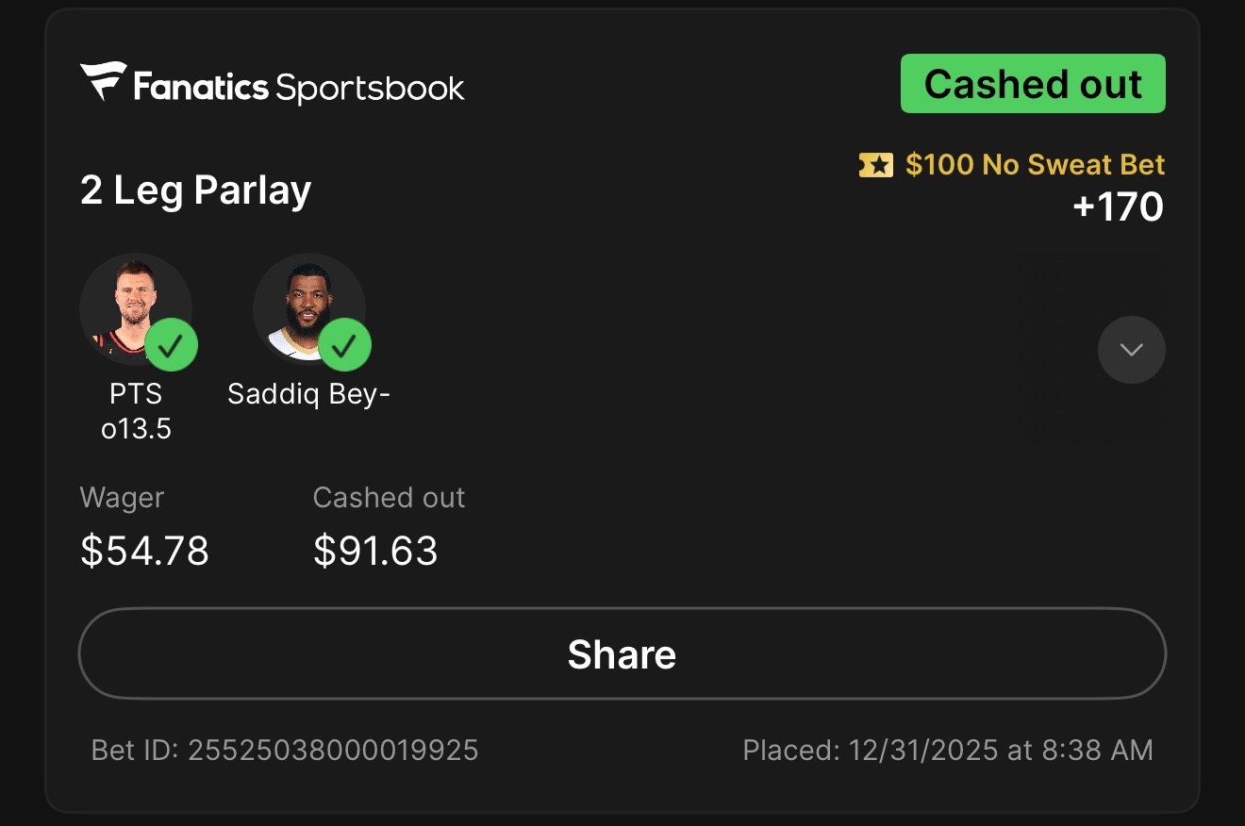Select the PTS o13.5 leg label
This screenshot has height=826, width=1245.
(137, 411)
